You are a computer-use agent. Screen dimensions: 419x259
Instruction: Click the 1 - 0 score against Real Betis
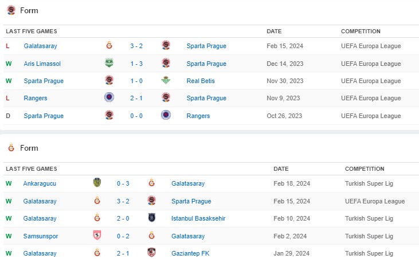(x=138, y=81)
